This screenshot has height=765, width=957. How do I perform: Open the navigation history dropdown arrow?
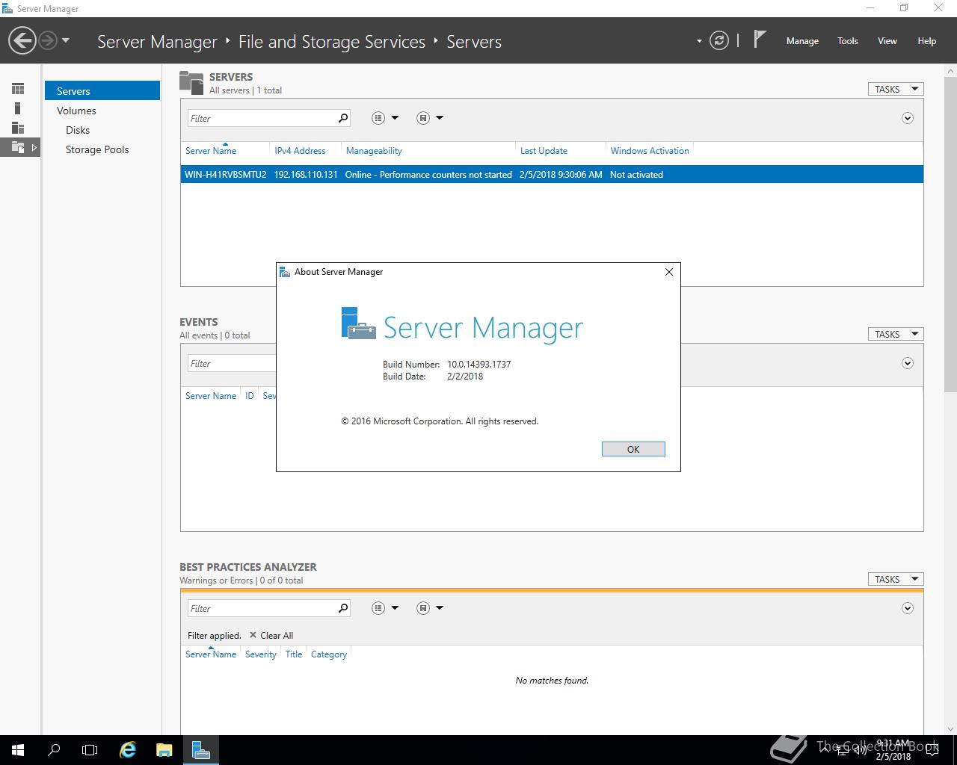(66, 40)
